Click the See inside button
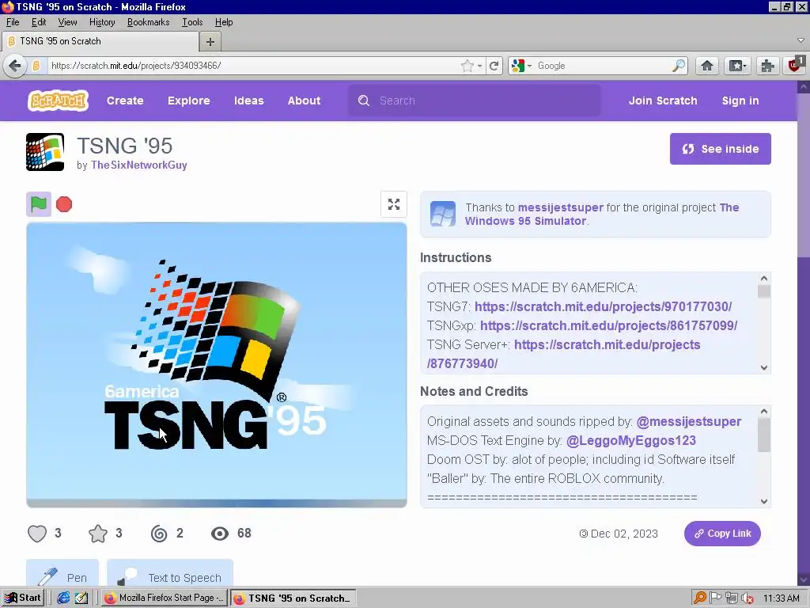This screenshot has height=608, width=810. pyautogui.click(x=720, y=149)
